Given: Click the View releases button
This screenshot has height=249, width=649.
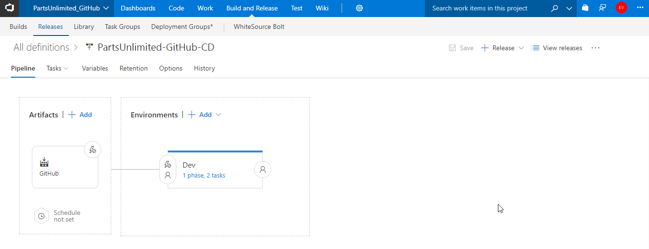Looking at the screenshot, I should point(557,48).
